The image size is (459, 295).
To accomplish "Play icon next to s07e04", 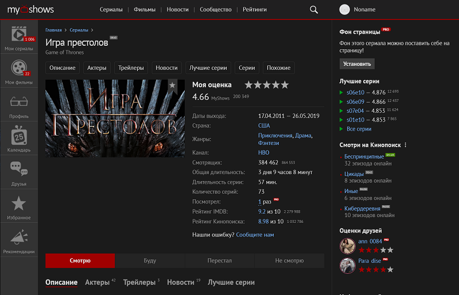I will point(341,111).
